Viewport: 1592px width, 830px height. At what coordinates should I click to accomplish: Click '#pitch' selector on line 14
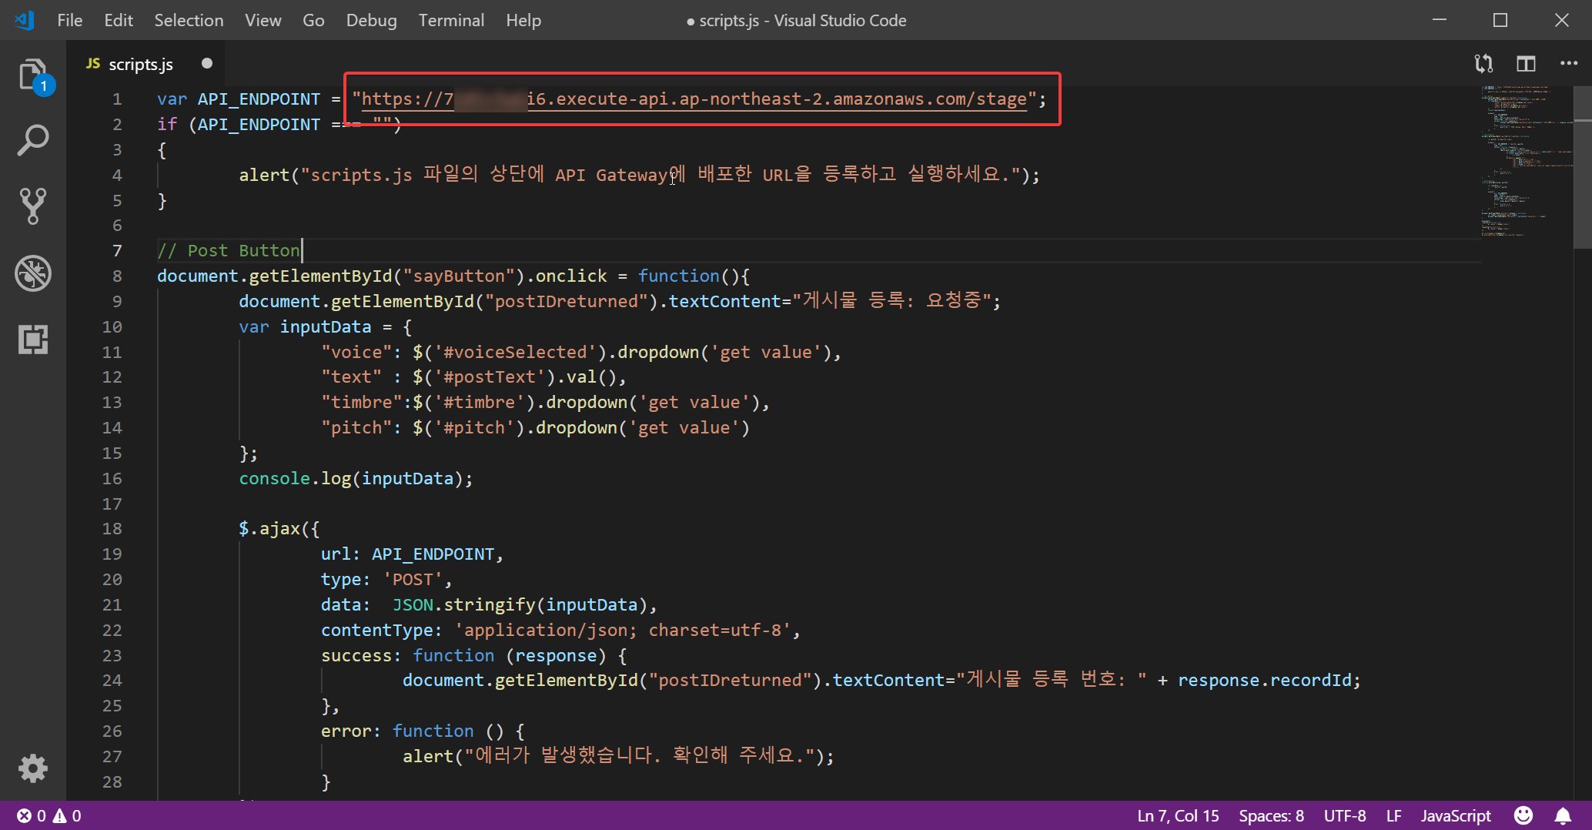474,427
